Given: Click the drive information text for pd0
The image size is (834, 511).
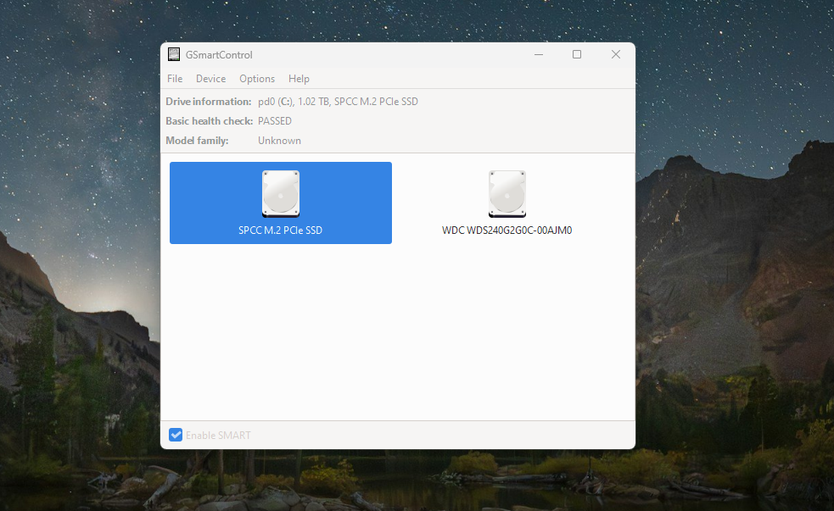Looking at the screenshot, I should [338, 102].
